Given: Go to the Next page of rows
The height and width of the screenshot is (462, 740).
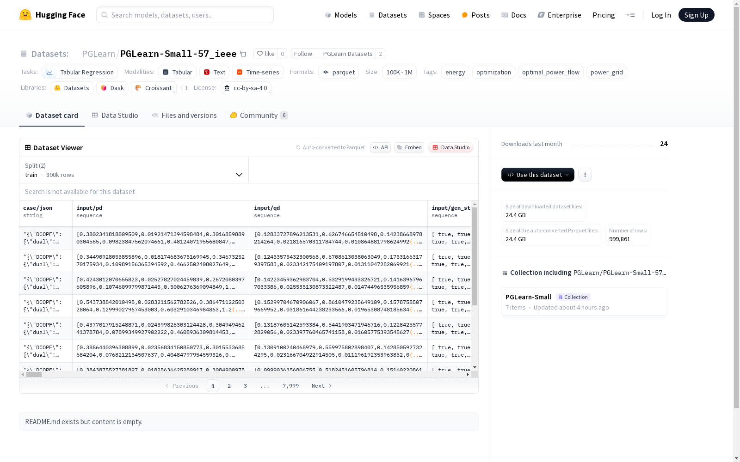Looking at the screenshot, I should tap(322, 386).
